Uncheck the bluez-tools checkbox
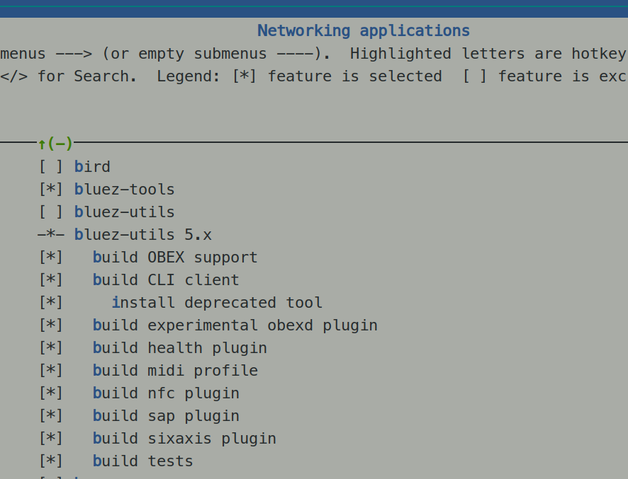628x479 pixels. click(50, 190)
